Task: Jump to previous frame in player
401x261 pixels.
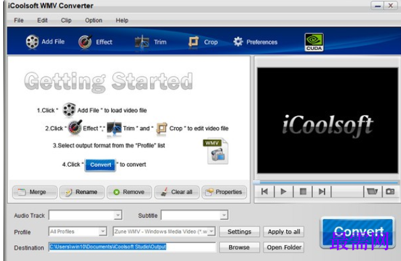Action: coord(264,191)
